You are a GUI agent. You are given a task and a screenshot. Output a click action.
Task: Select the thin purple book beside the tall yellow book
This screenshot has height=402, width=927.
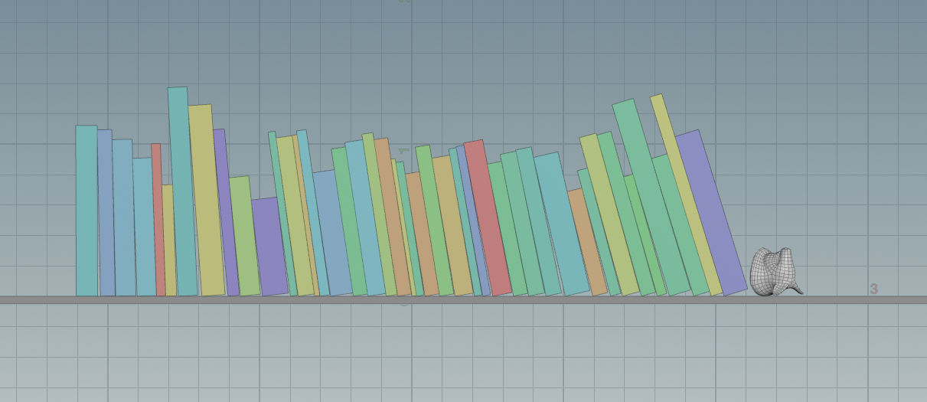coord(227,214)
